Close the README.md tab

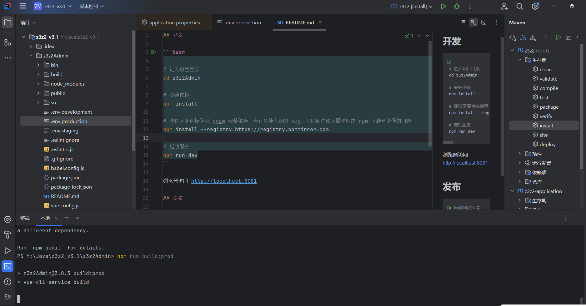pos(320,22)
